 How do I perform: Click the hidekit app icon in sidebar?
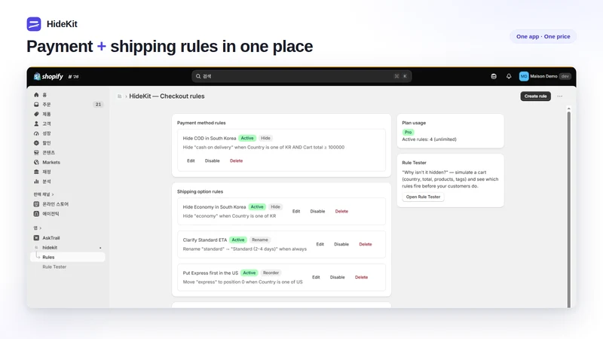36,248
